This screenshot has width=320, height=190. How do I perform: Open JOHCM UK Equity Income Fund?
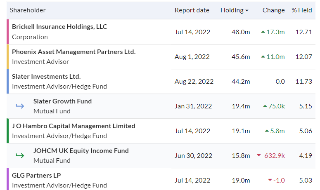click(81, 151)
